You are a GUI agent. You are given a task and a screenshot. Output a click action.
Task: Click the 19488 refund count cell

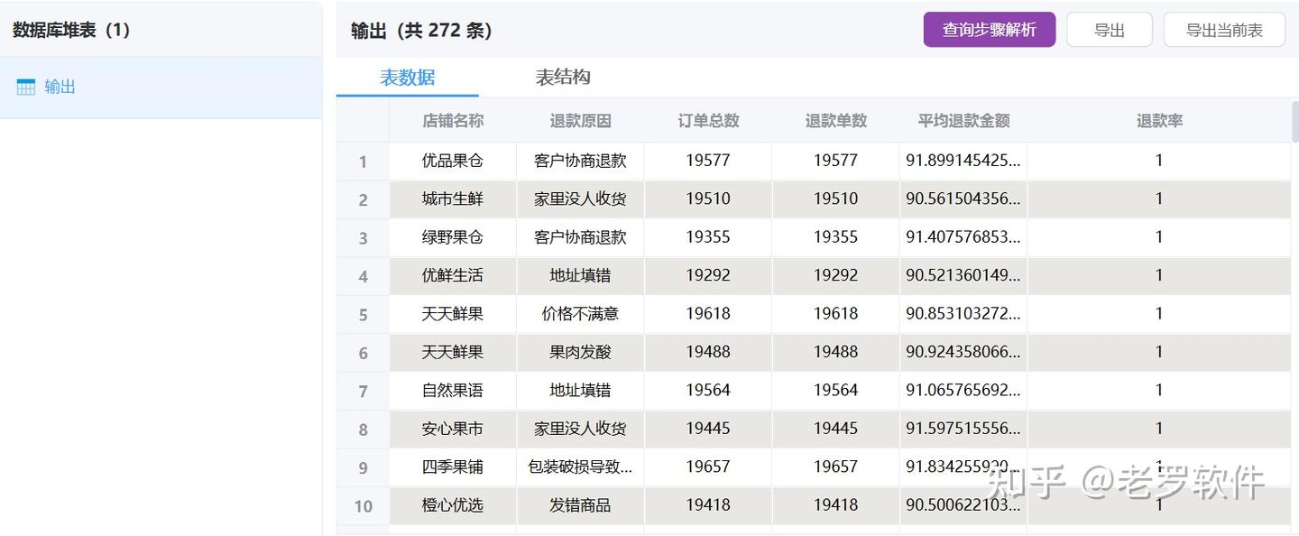pyautogui.click(x=836, y=352)
